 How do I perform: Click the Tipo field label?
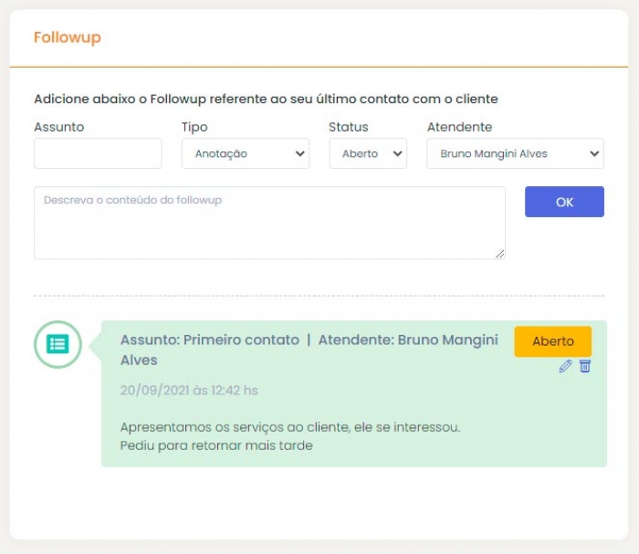194,127
